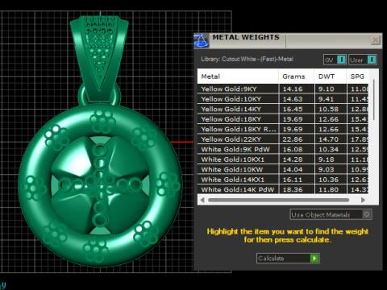Click the vertical scrollbar of metal table
The width and height of the screenshot is (387, 290).
[x=374, y=100]
